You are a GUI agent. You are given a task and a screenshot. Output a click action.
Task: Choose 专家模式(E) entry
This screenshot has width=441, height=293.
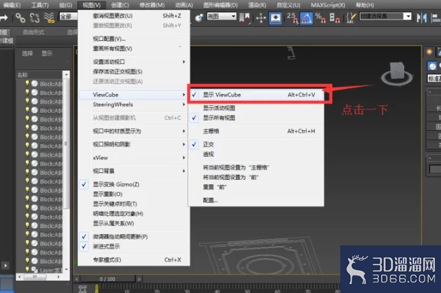(134, 260)
